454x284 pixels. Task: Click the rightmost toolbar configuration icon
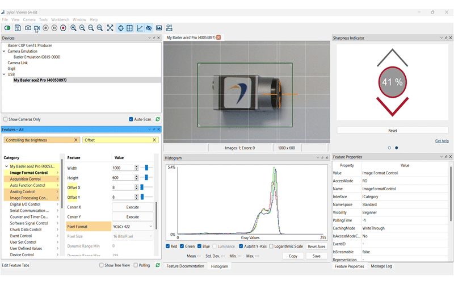[169, 28]
